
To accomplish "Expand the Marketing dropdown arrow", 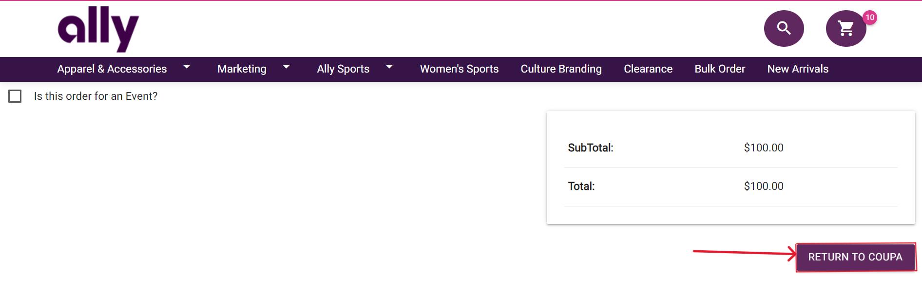I will (287, 67).
